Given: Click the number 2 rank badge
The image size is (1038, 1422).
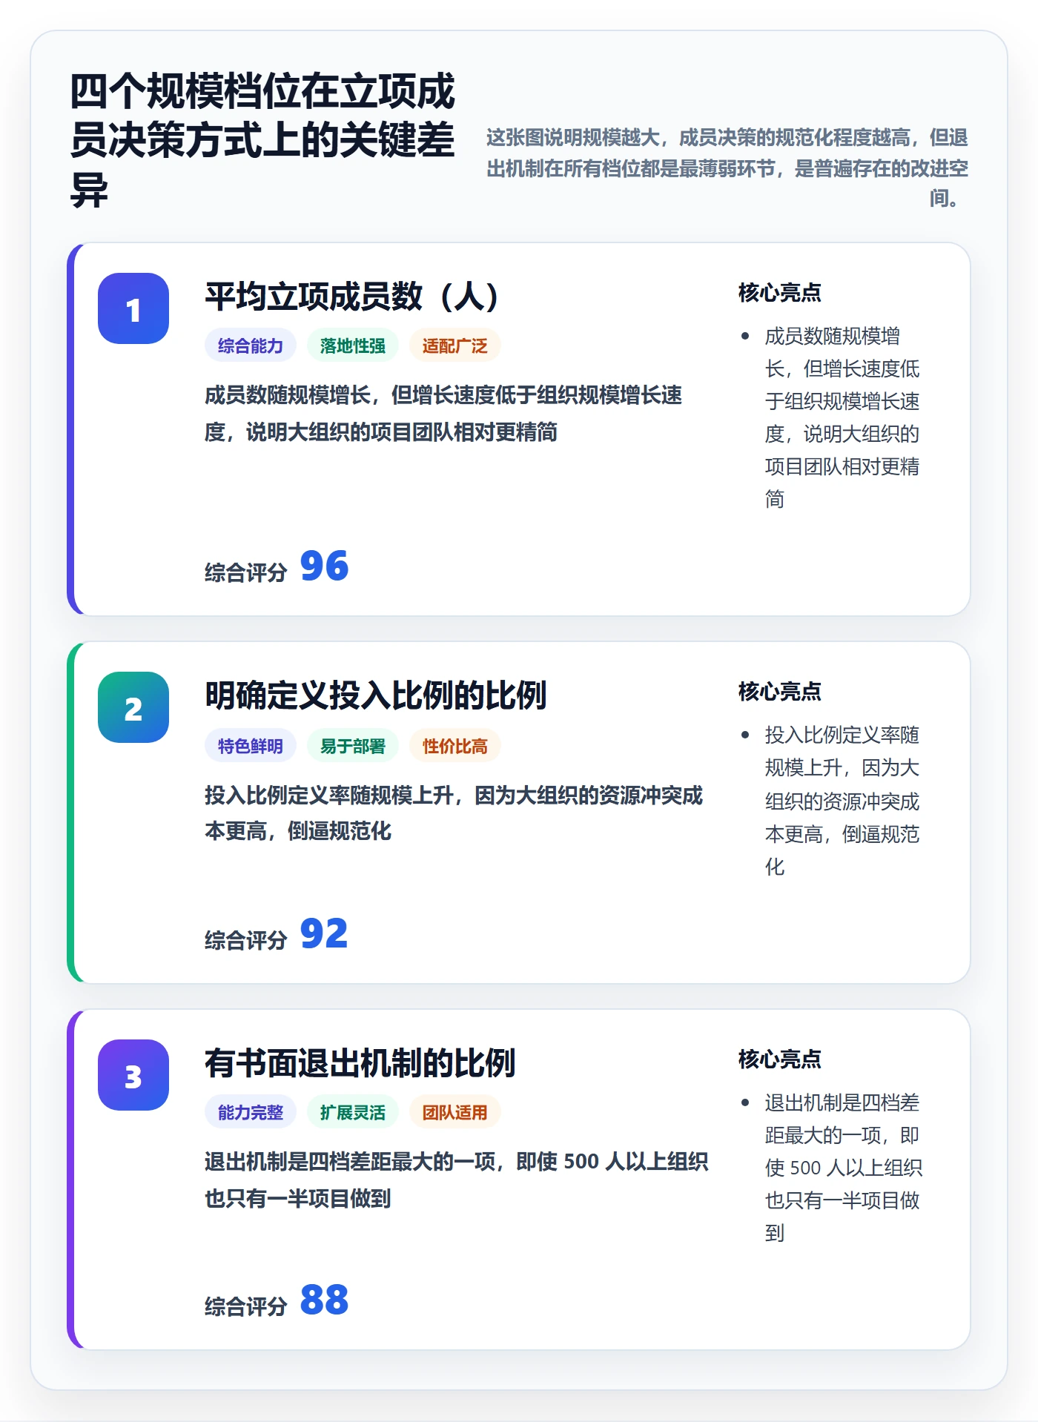Looking at the screenshot, I should [x=133, y=707].
